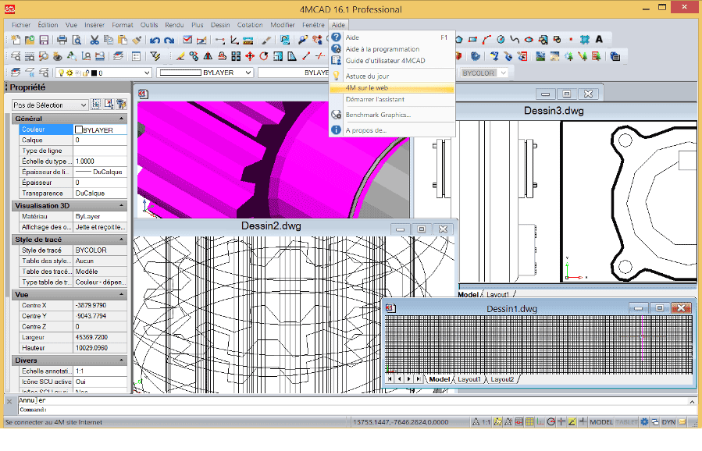Click Benchmark Graphics... menu entry
Image resolution: width=702 pixels, height=451 pixels.
(x=392, y=115)
